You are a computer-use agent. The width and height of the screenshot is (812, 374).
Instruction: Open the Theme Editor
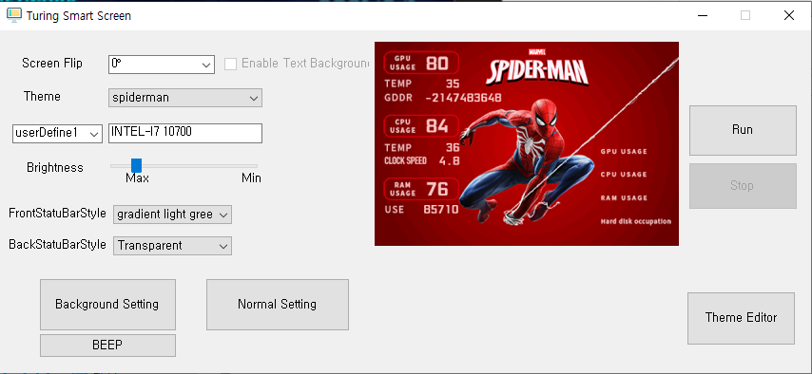741,318
